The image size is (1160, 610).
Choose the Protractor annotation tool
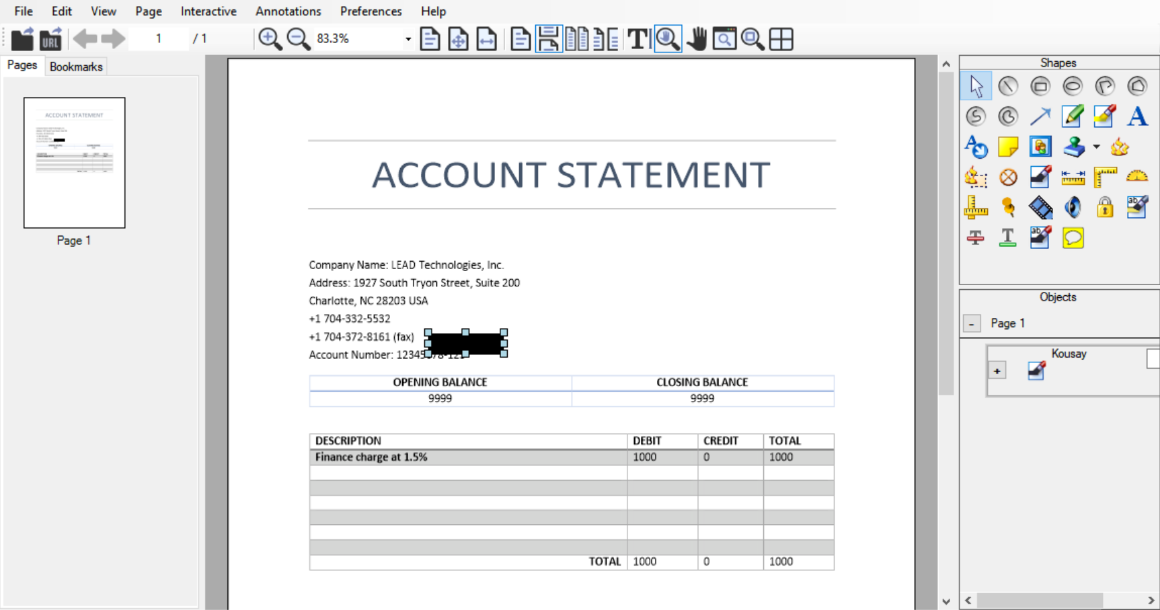[x=1137, y=177]
